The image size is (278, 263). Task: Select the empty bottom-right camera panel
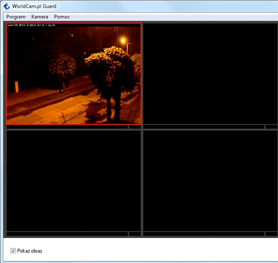[x=210, y=181]
